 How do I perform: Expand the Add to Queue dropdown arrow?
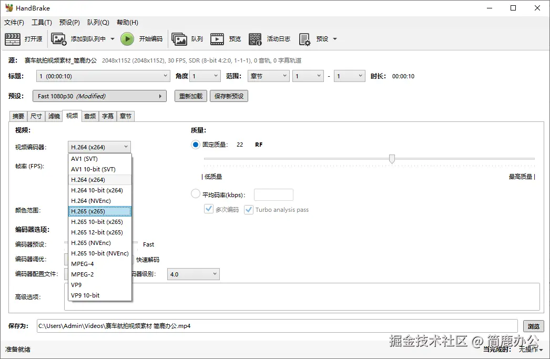point(113,39)
